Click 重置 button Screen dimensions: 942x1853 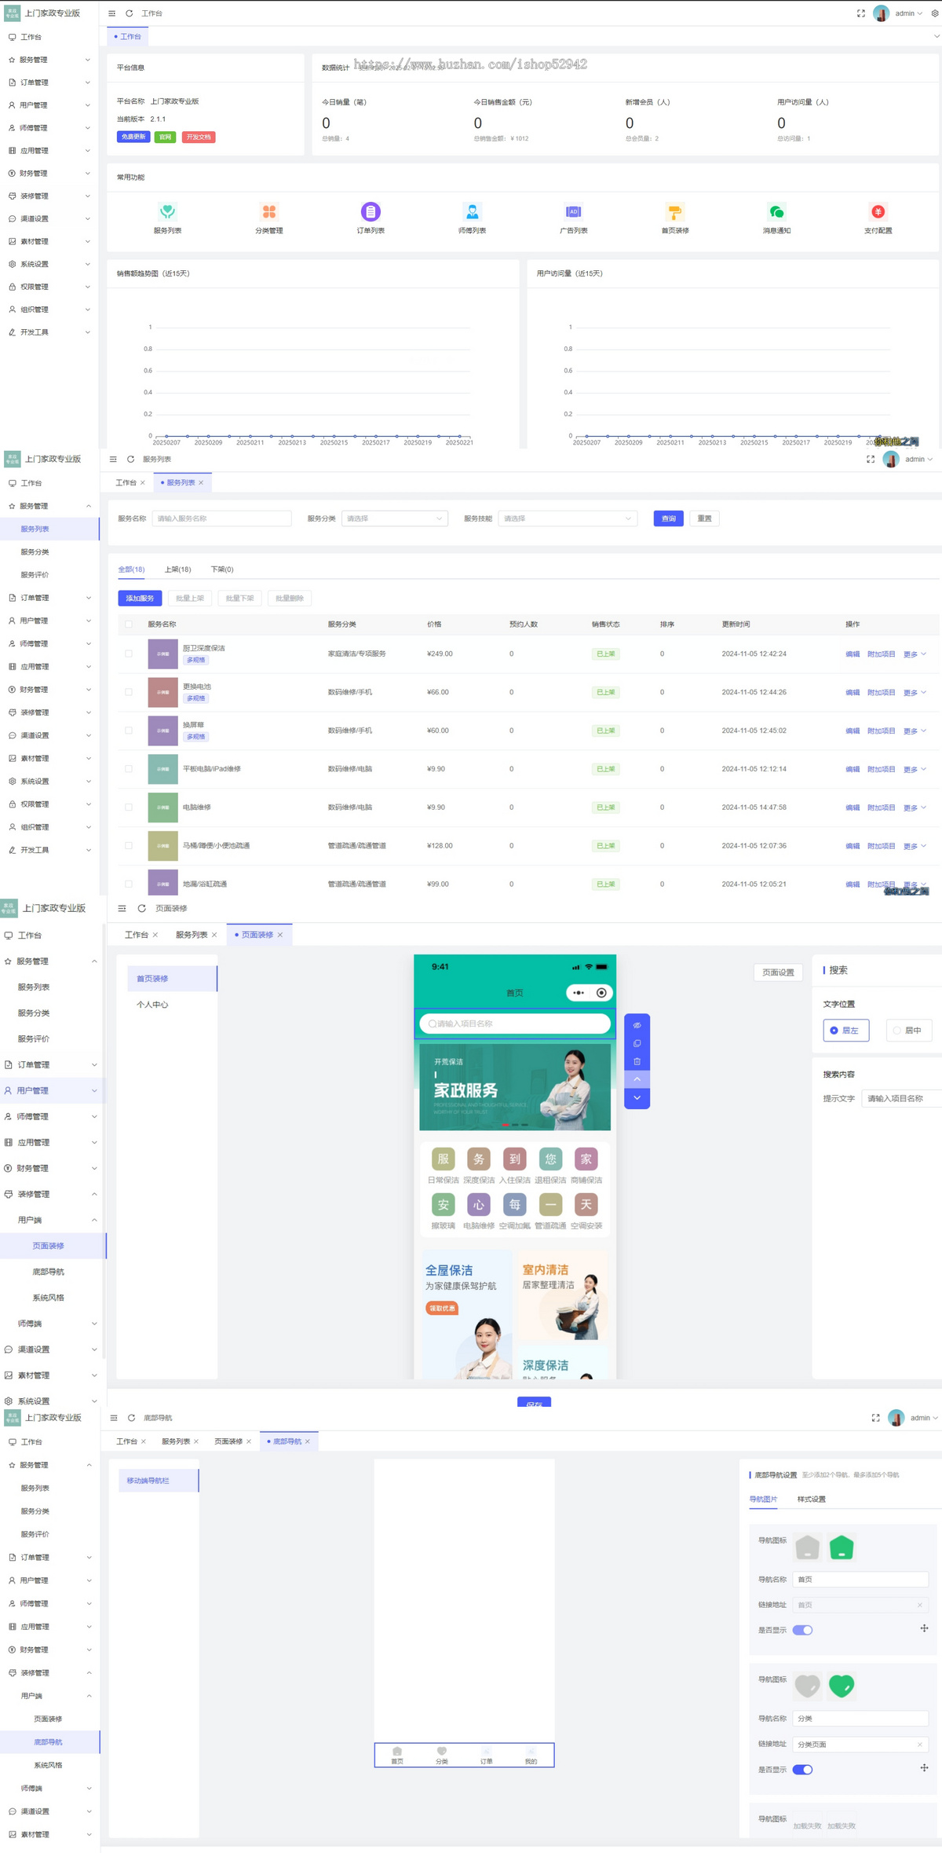click(704, 518)
